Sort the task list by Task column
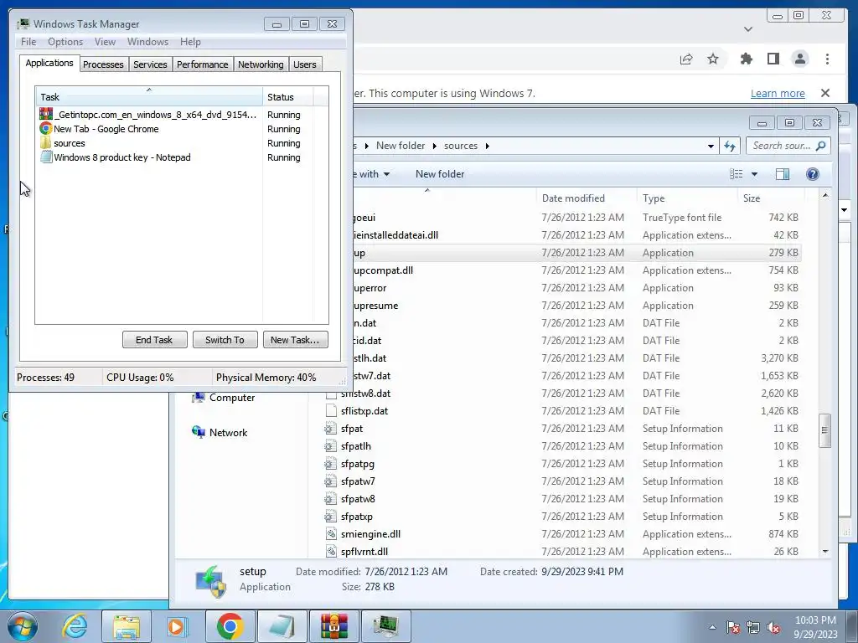Image resolution: width=858 pixels, height=643 pixels. [x=149, y=97]
